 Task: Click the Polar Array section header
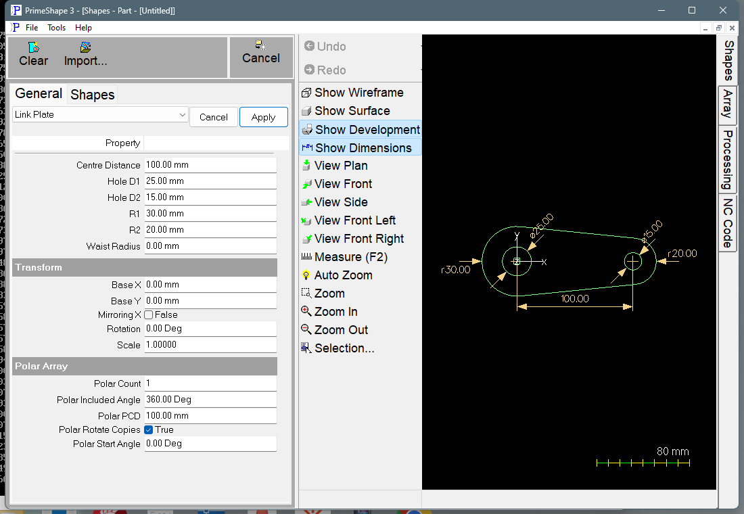click(x=145, y=366)
